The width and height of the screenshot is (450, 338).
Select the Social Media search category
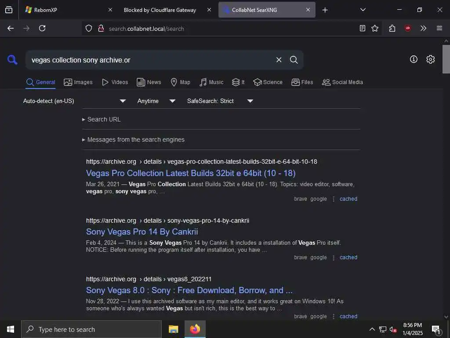(342, 82)
